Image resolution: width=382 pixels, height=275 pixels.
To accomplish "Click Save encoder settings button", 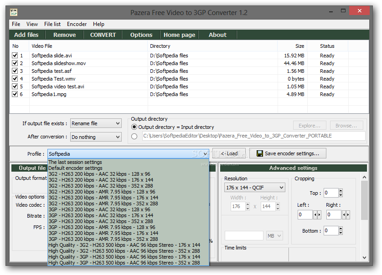I will click(288, 153).
